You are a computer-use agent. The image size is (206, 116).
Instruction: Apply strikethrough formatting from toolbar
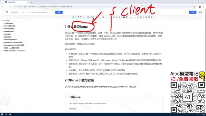tap(81, 17)
